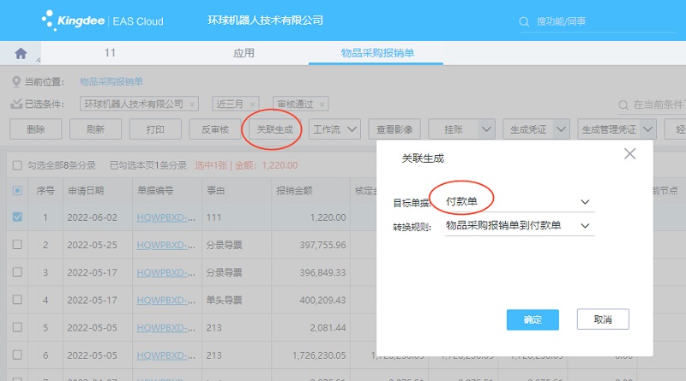686x381 pixels.
Task: Uncheck the row 1 checkbox
Action: point(18,217)
